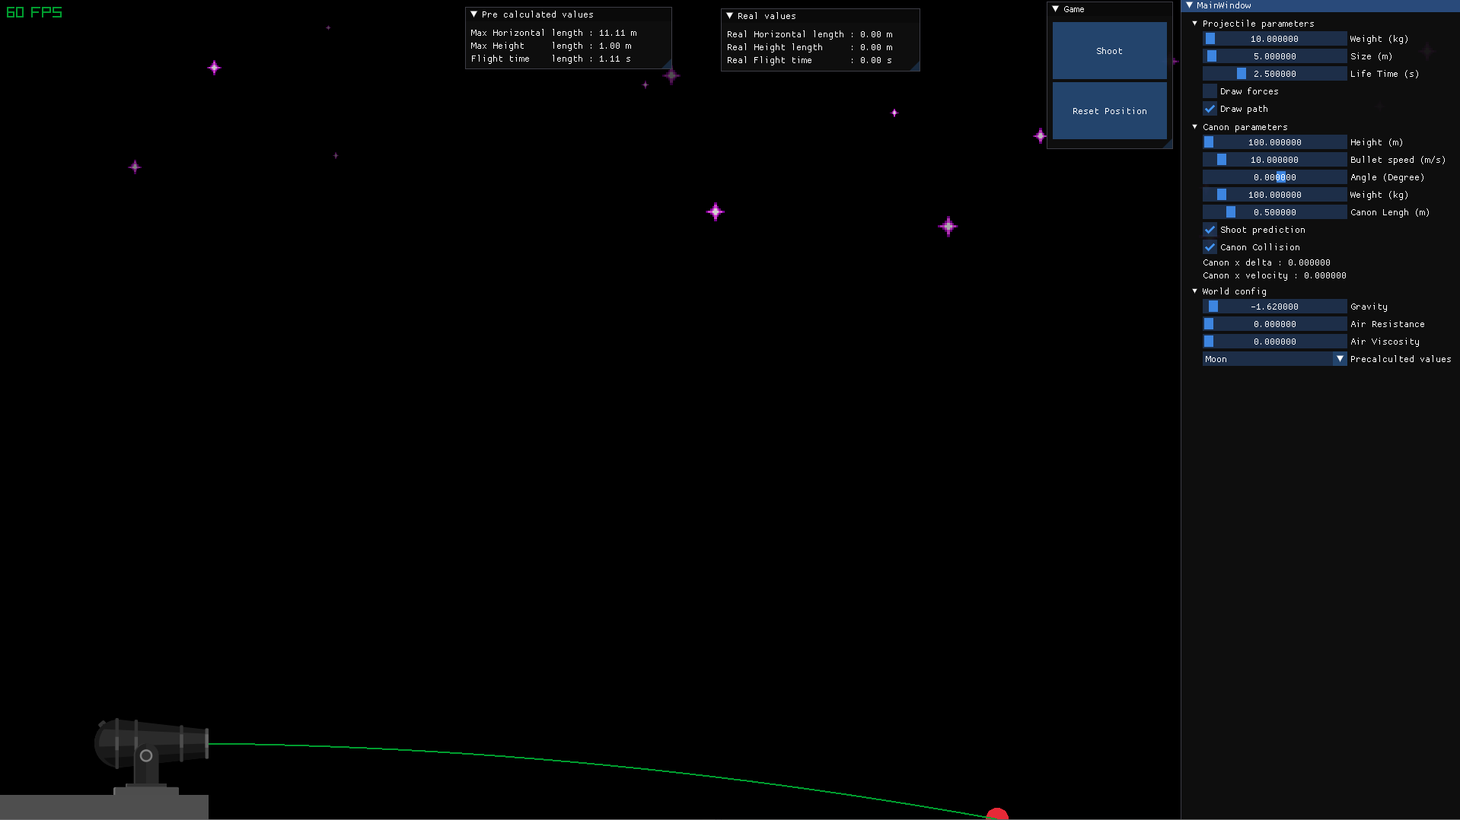Click the canon Height (m) slider
Screen dimensions: 1460x820
coord(1275,142)
